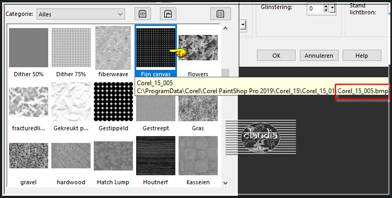This screenshot has width=392, height=198.
Task: Select the hardwood texture
Action: [x=71, y=156]
